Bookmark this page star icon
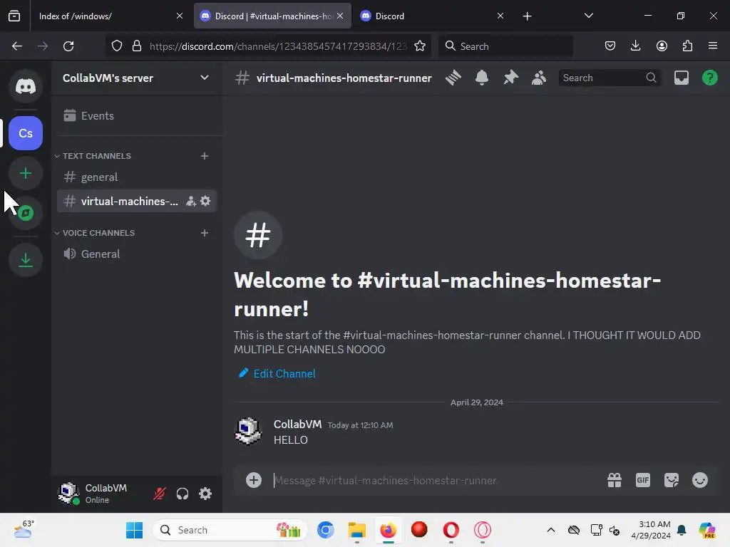The image size is (730, 547). 419,46
